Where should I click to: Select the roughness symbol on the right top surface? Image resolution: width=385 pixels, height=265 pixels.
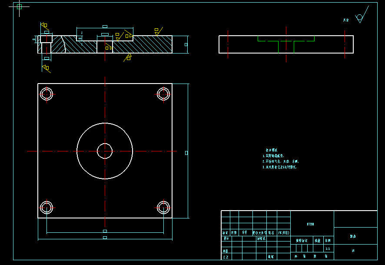tap(158, 31)
